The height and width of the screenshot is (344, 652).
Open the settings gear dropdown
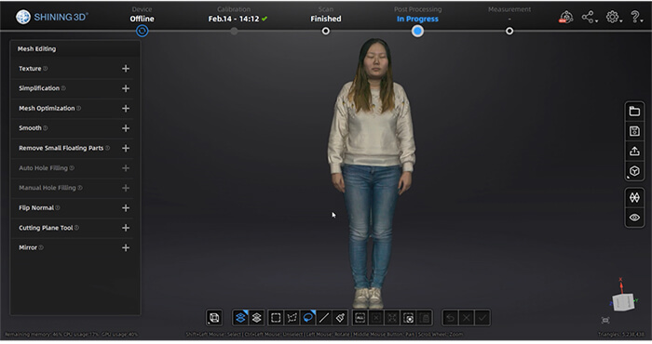point(613,17)
